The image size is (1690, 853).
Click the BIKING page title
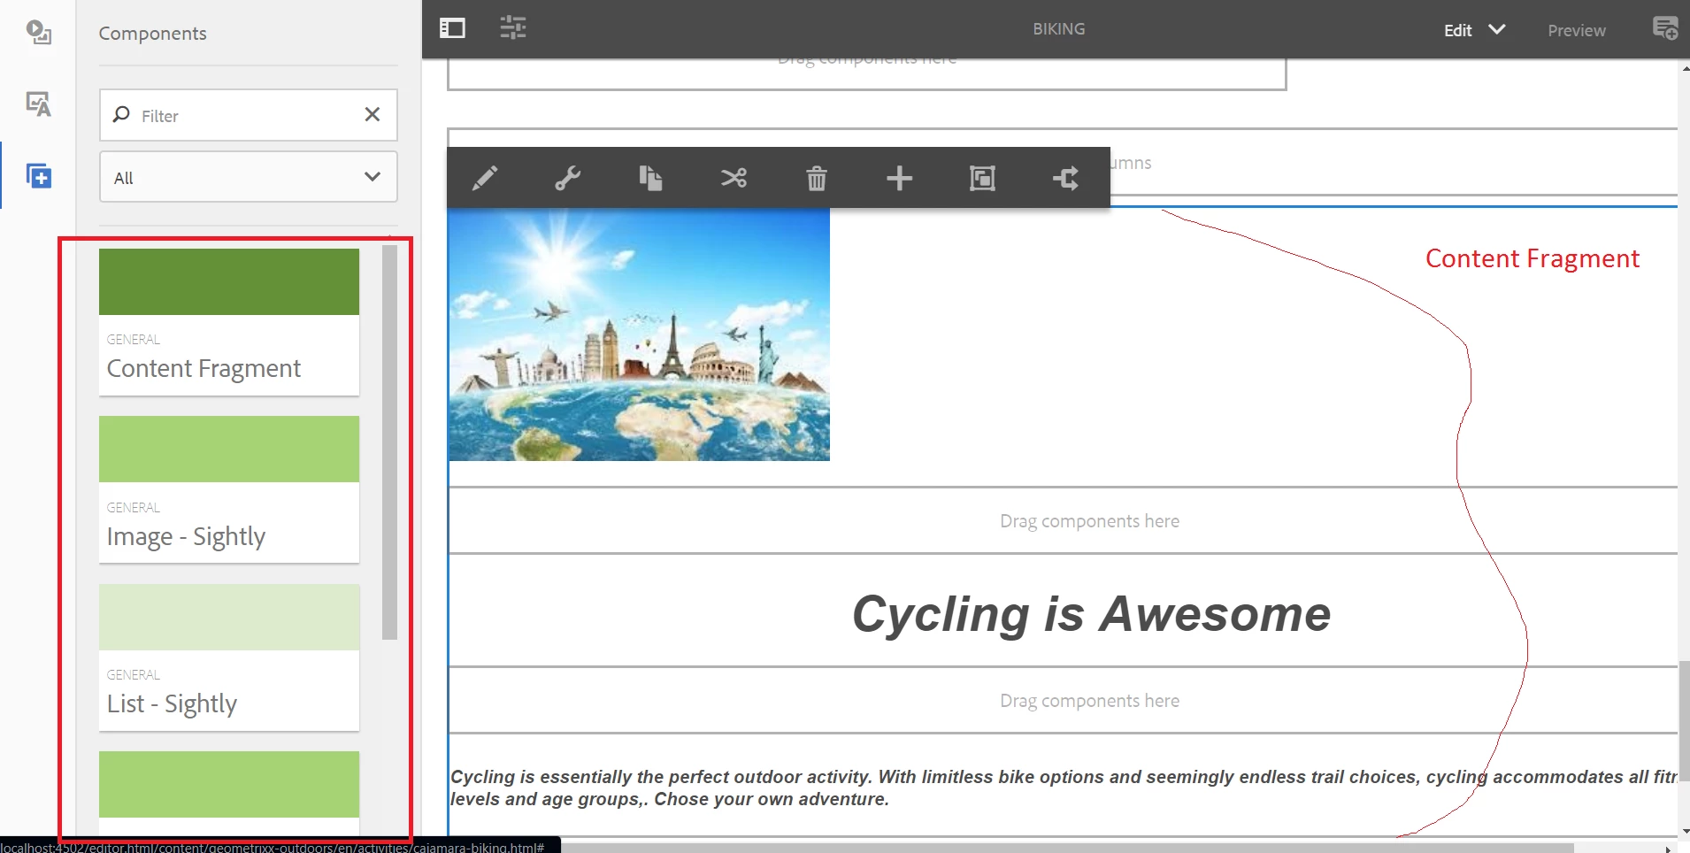point(1058,29)
